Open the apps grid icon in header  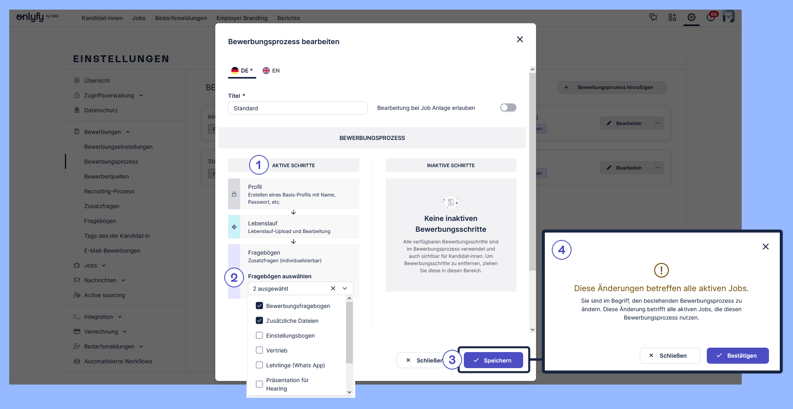pyautogui.click(x=672, y=17)
